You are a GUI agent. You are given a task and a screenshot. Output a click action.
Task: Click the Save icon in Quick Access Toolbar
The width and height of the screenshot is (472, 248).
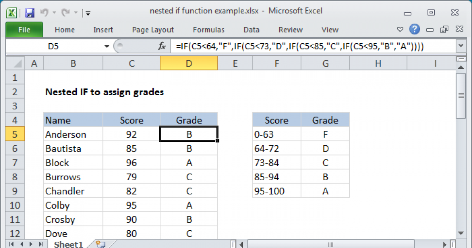coord(29,13)
